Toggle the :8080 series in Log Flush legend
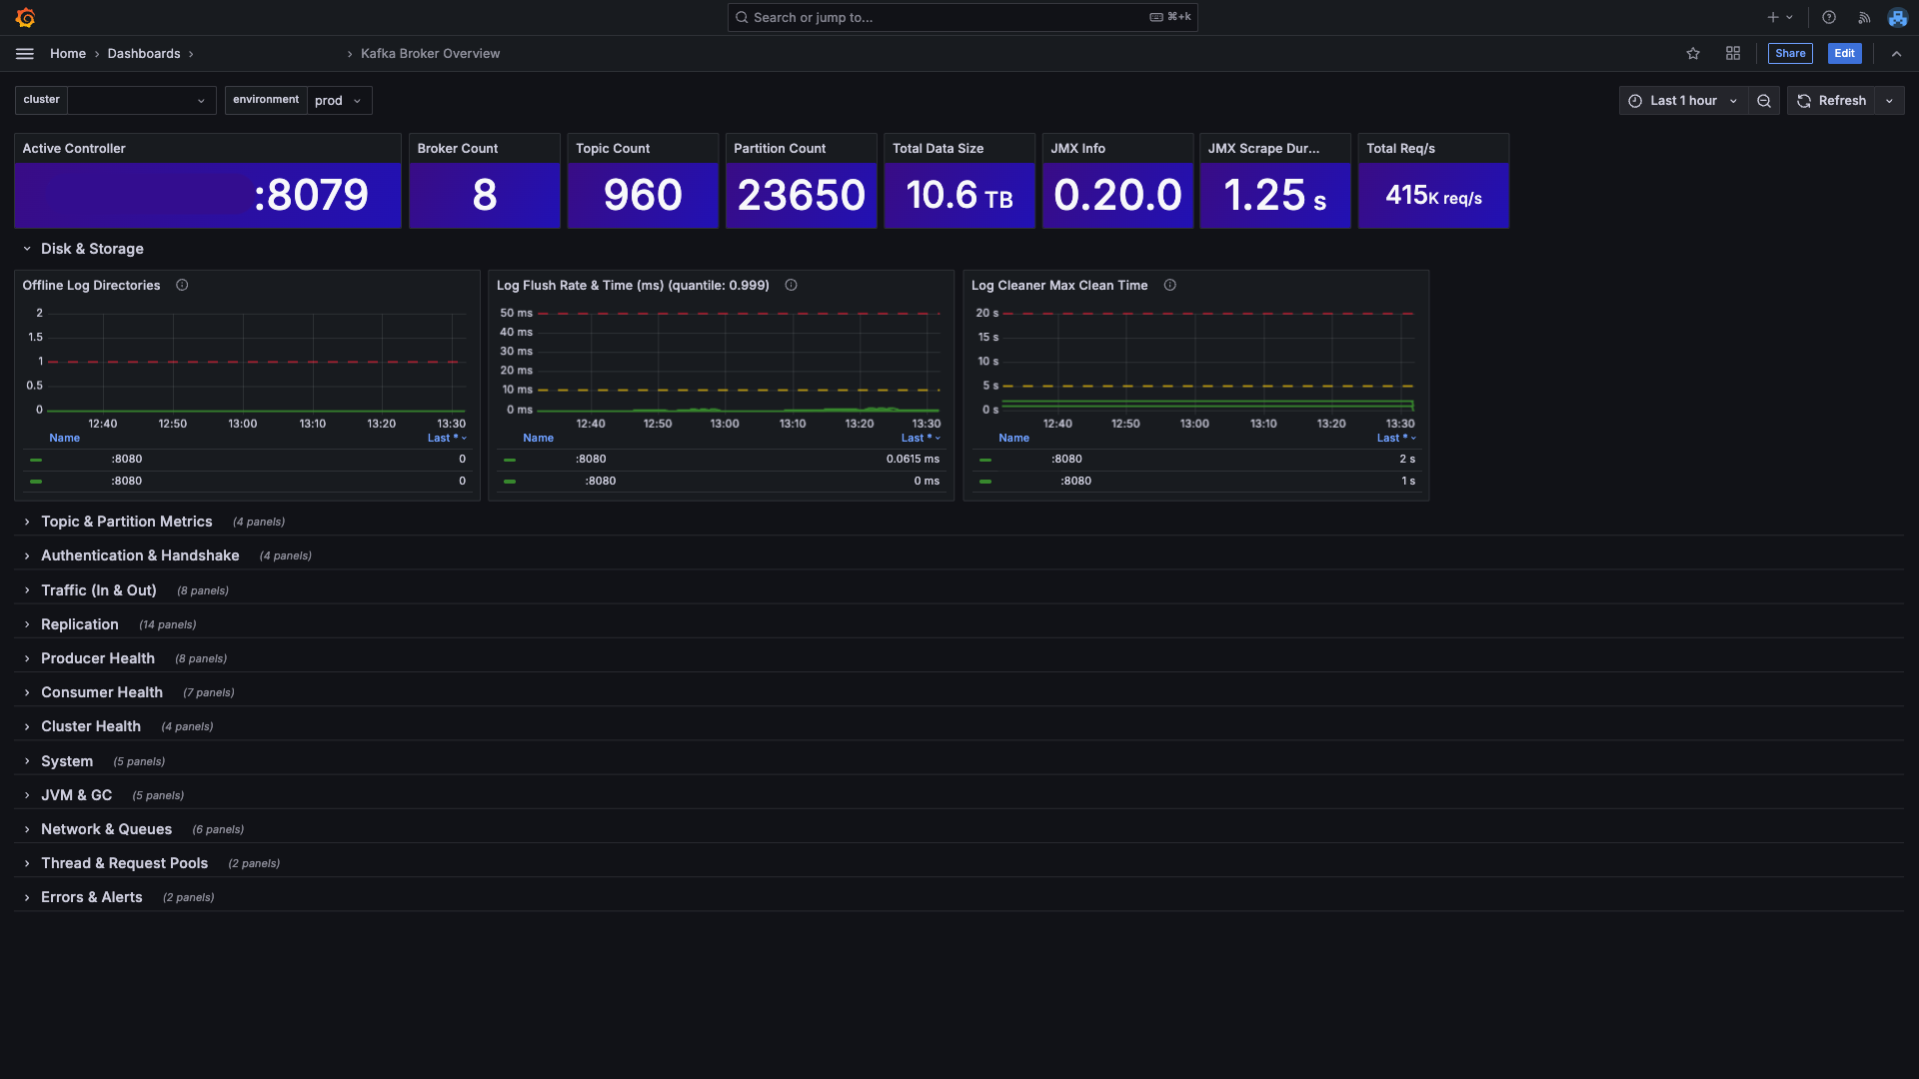The width and height of the screenshot is (1919, 1079). coord(591,460)
